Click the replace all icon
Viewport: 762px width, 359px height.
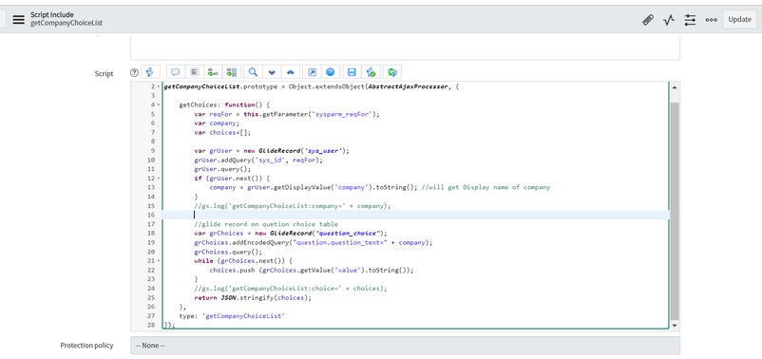click(x=232, y=72)
